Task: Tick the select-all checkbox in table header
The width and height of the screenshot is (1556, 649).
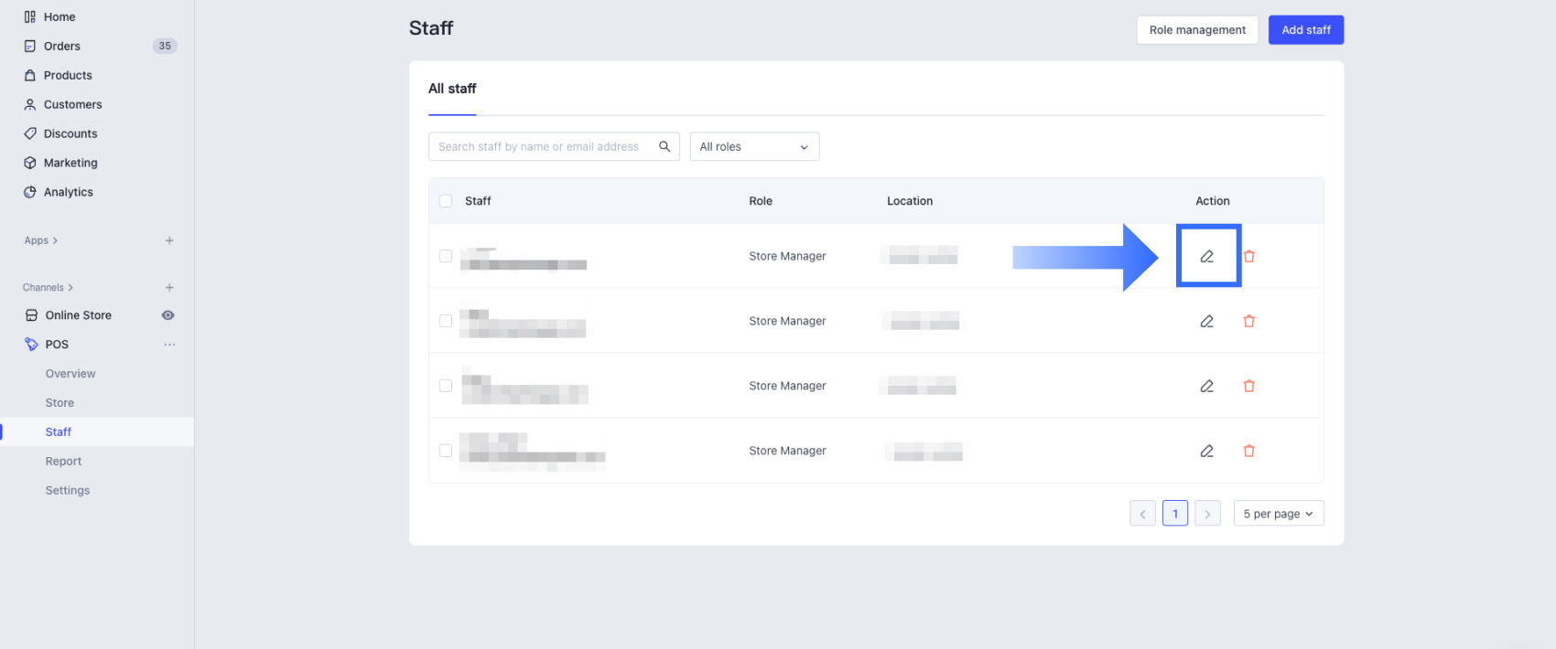Action: tap(446, 201)
